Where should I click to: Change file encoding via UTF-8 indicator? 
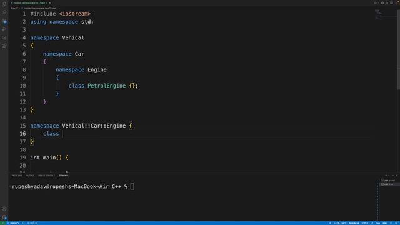click(365, 223)
